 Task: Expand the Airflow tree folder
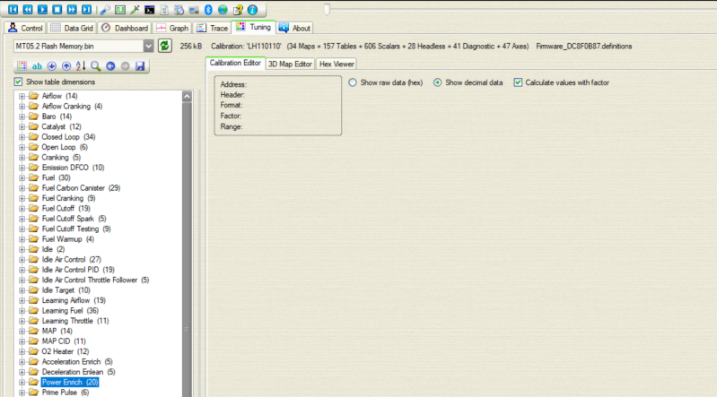click(22, 96)
